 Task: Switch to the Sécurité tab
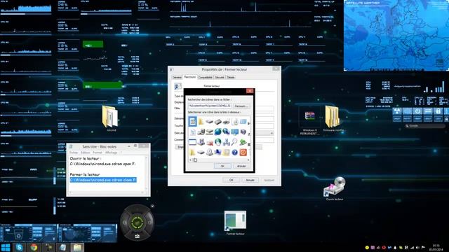(x=220, y=78)
